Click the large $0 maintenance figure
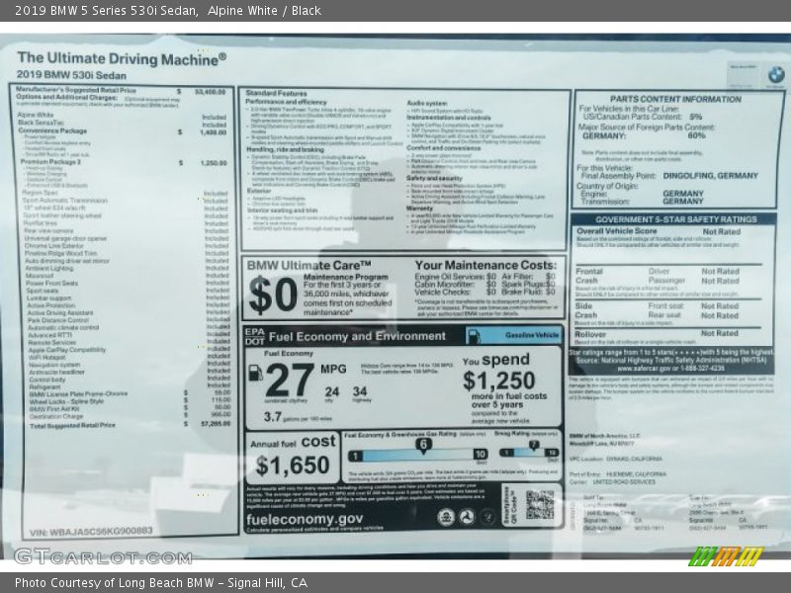The width and height of the screenshot is (791, 593). pos(273,295)
